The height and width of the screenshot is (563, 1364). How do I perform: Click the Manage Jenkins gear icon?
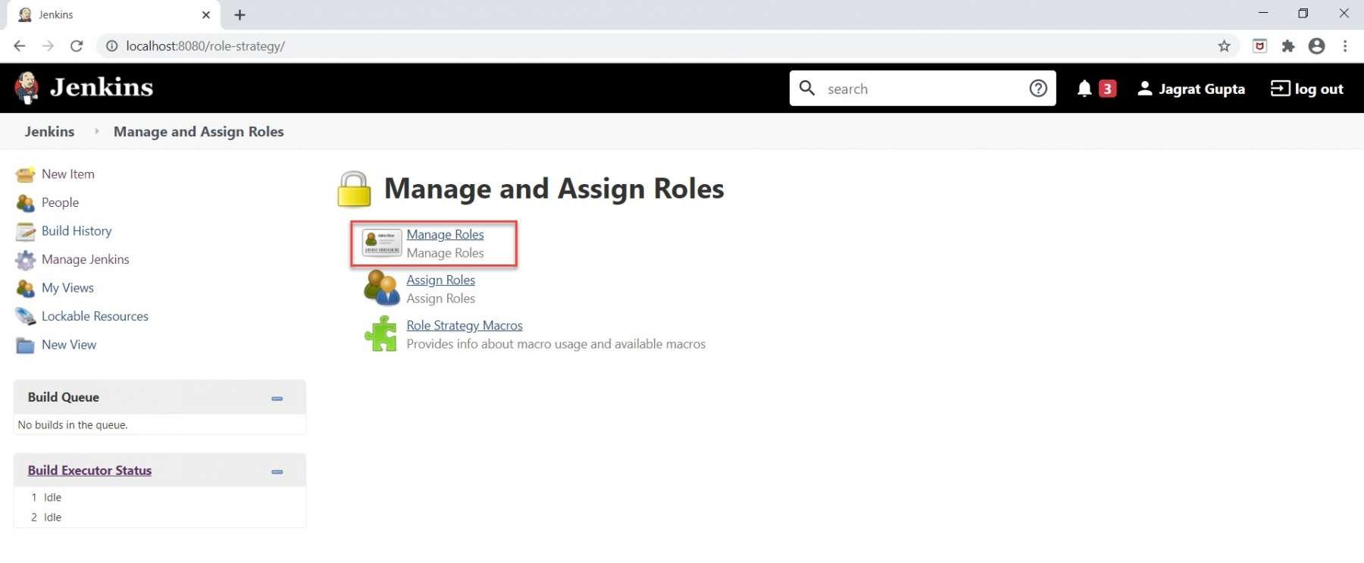click(x=25, y=260)
